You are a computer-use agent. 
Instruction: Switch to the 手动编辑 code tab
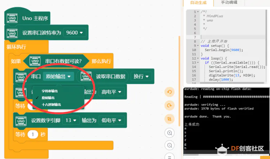[229, 3]
